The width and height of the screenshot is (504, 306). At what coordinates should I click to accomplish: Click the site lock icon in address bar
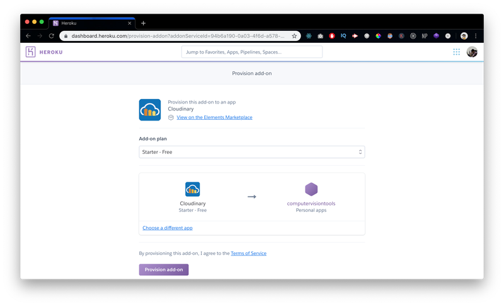tap(66, 36)
